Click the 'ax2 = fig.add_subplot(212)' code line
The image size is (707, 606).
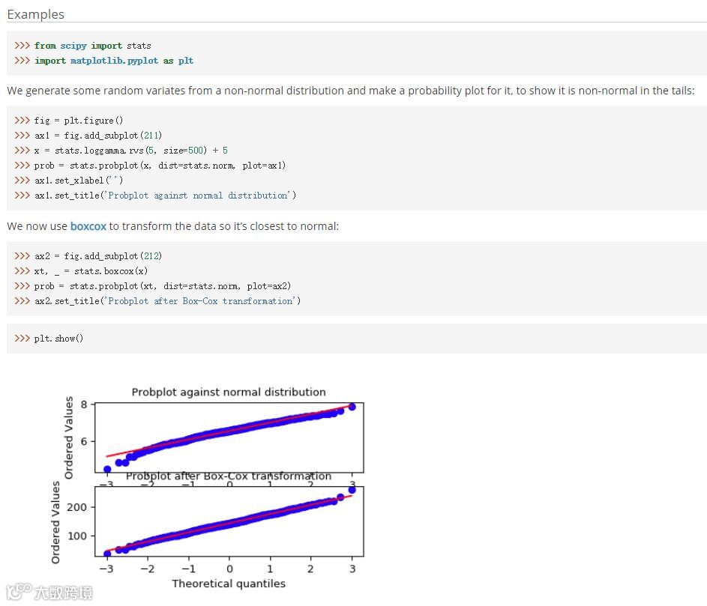pos(97,255)
